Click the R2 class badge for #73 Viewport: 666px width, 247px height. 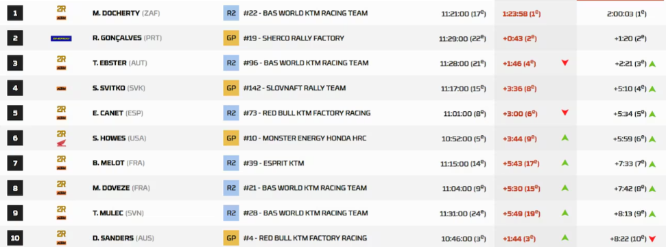[x=231, y=113]
